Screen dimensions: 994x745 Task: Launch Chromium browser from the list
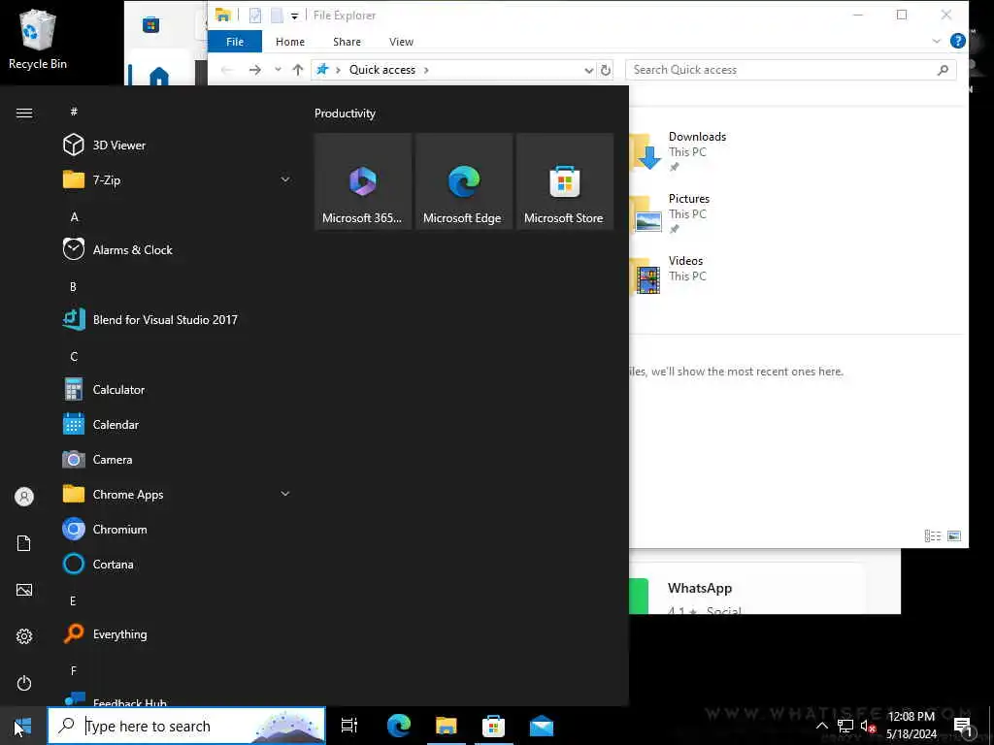(178, 529)
